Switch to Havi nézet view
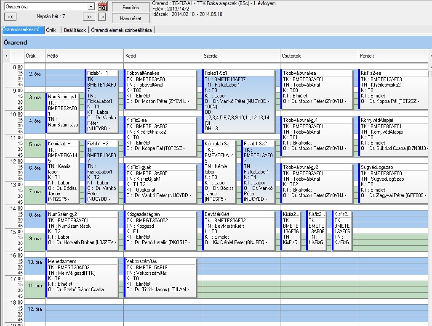This screenshot has height=326, width=432. 131,18
